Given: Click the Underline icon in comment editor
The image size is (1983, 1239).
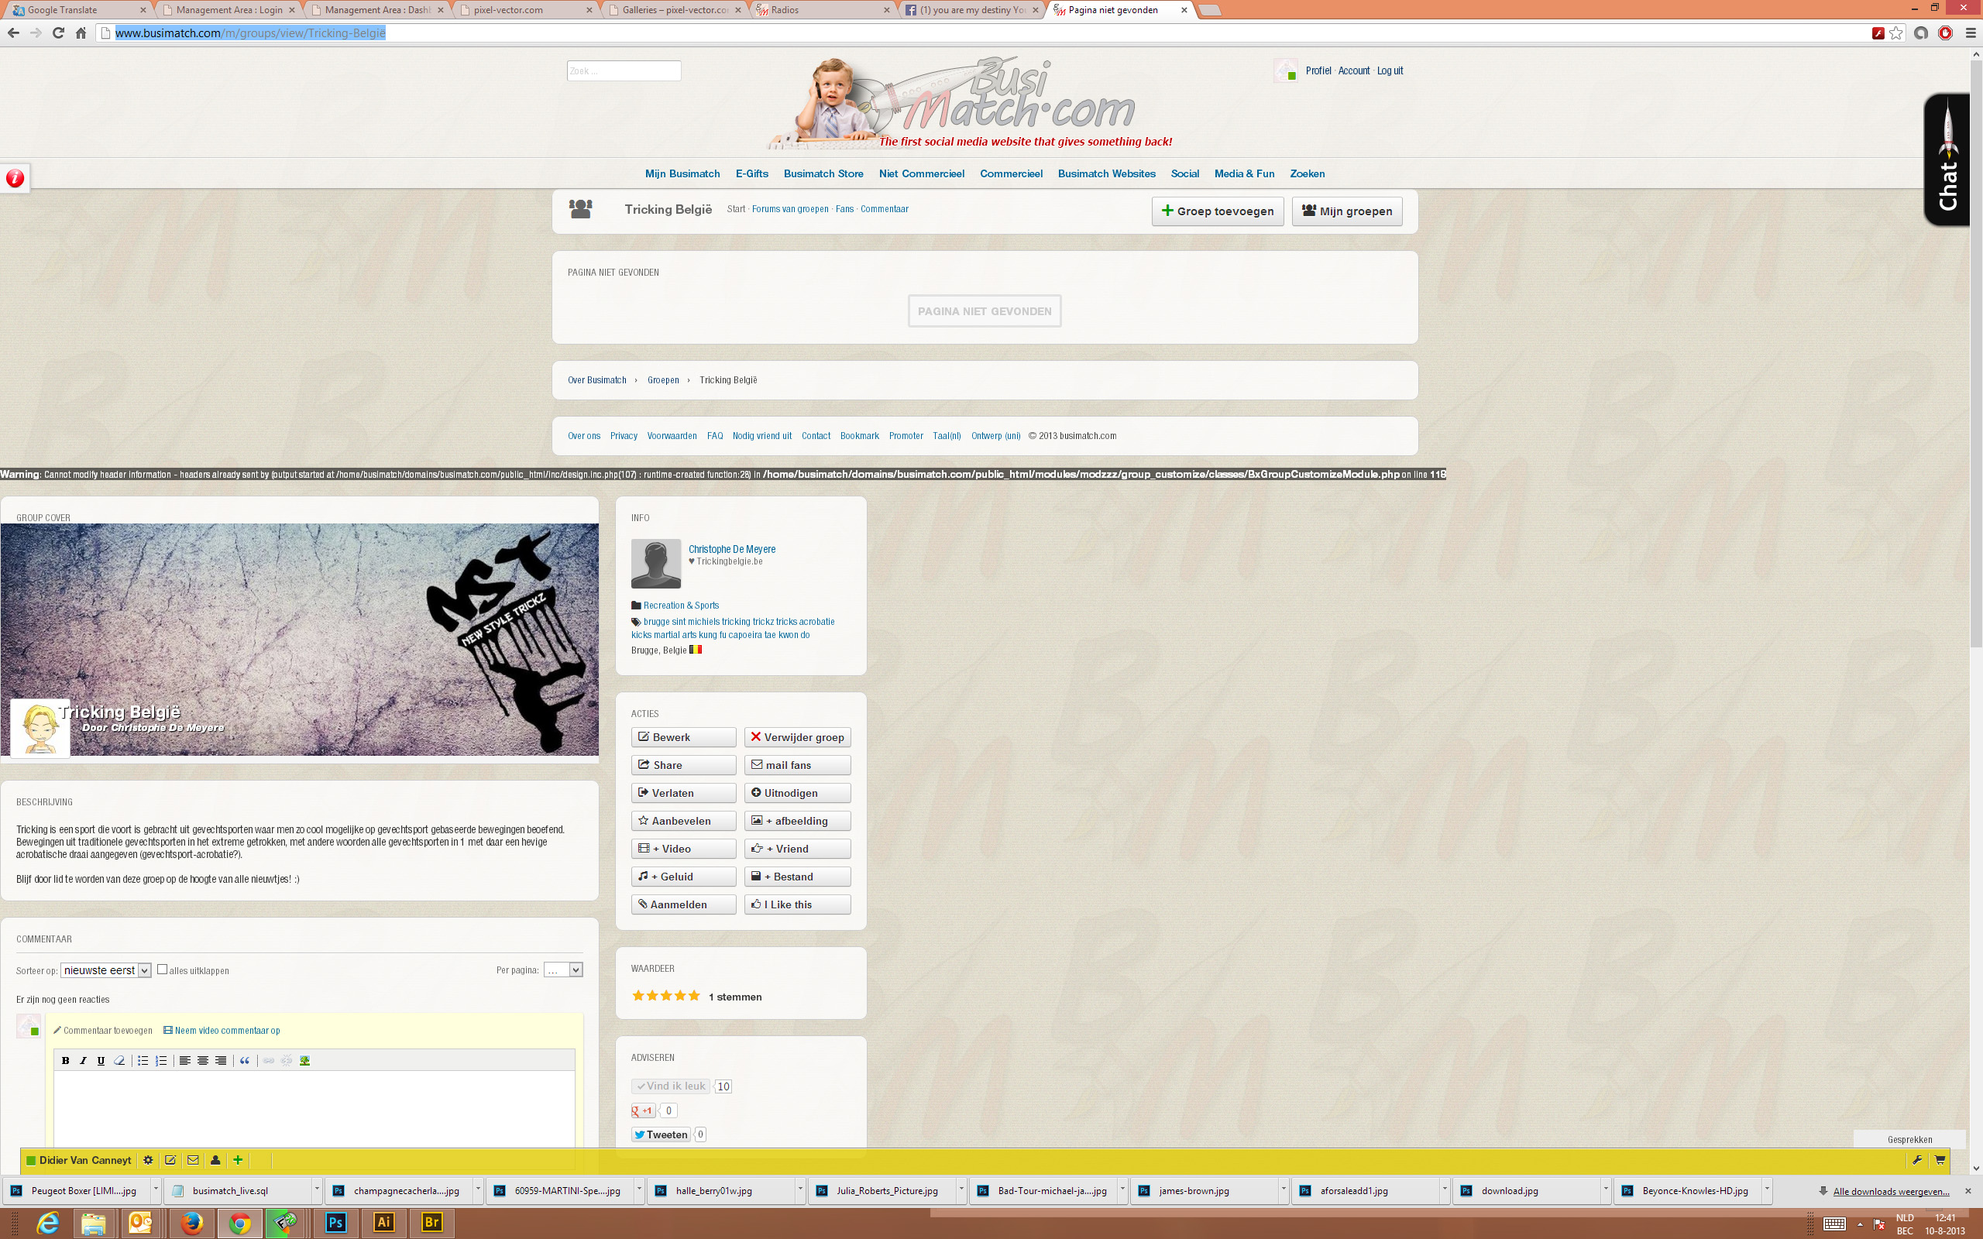Looking at the screenshot, I should pyautogui.click(x=101, y=1060).
